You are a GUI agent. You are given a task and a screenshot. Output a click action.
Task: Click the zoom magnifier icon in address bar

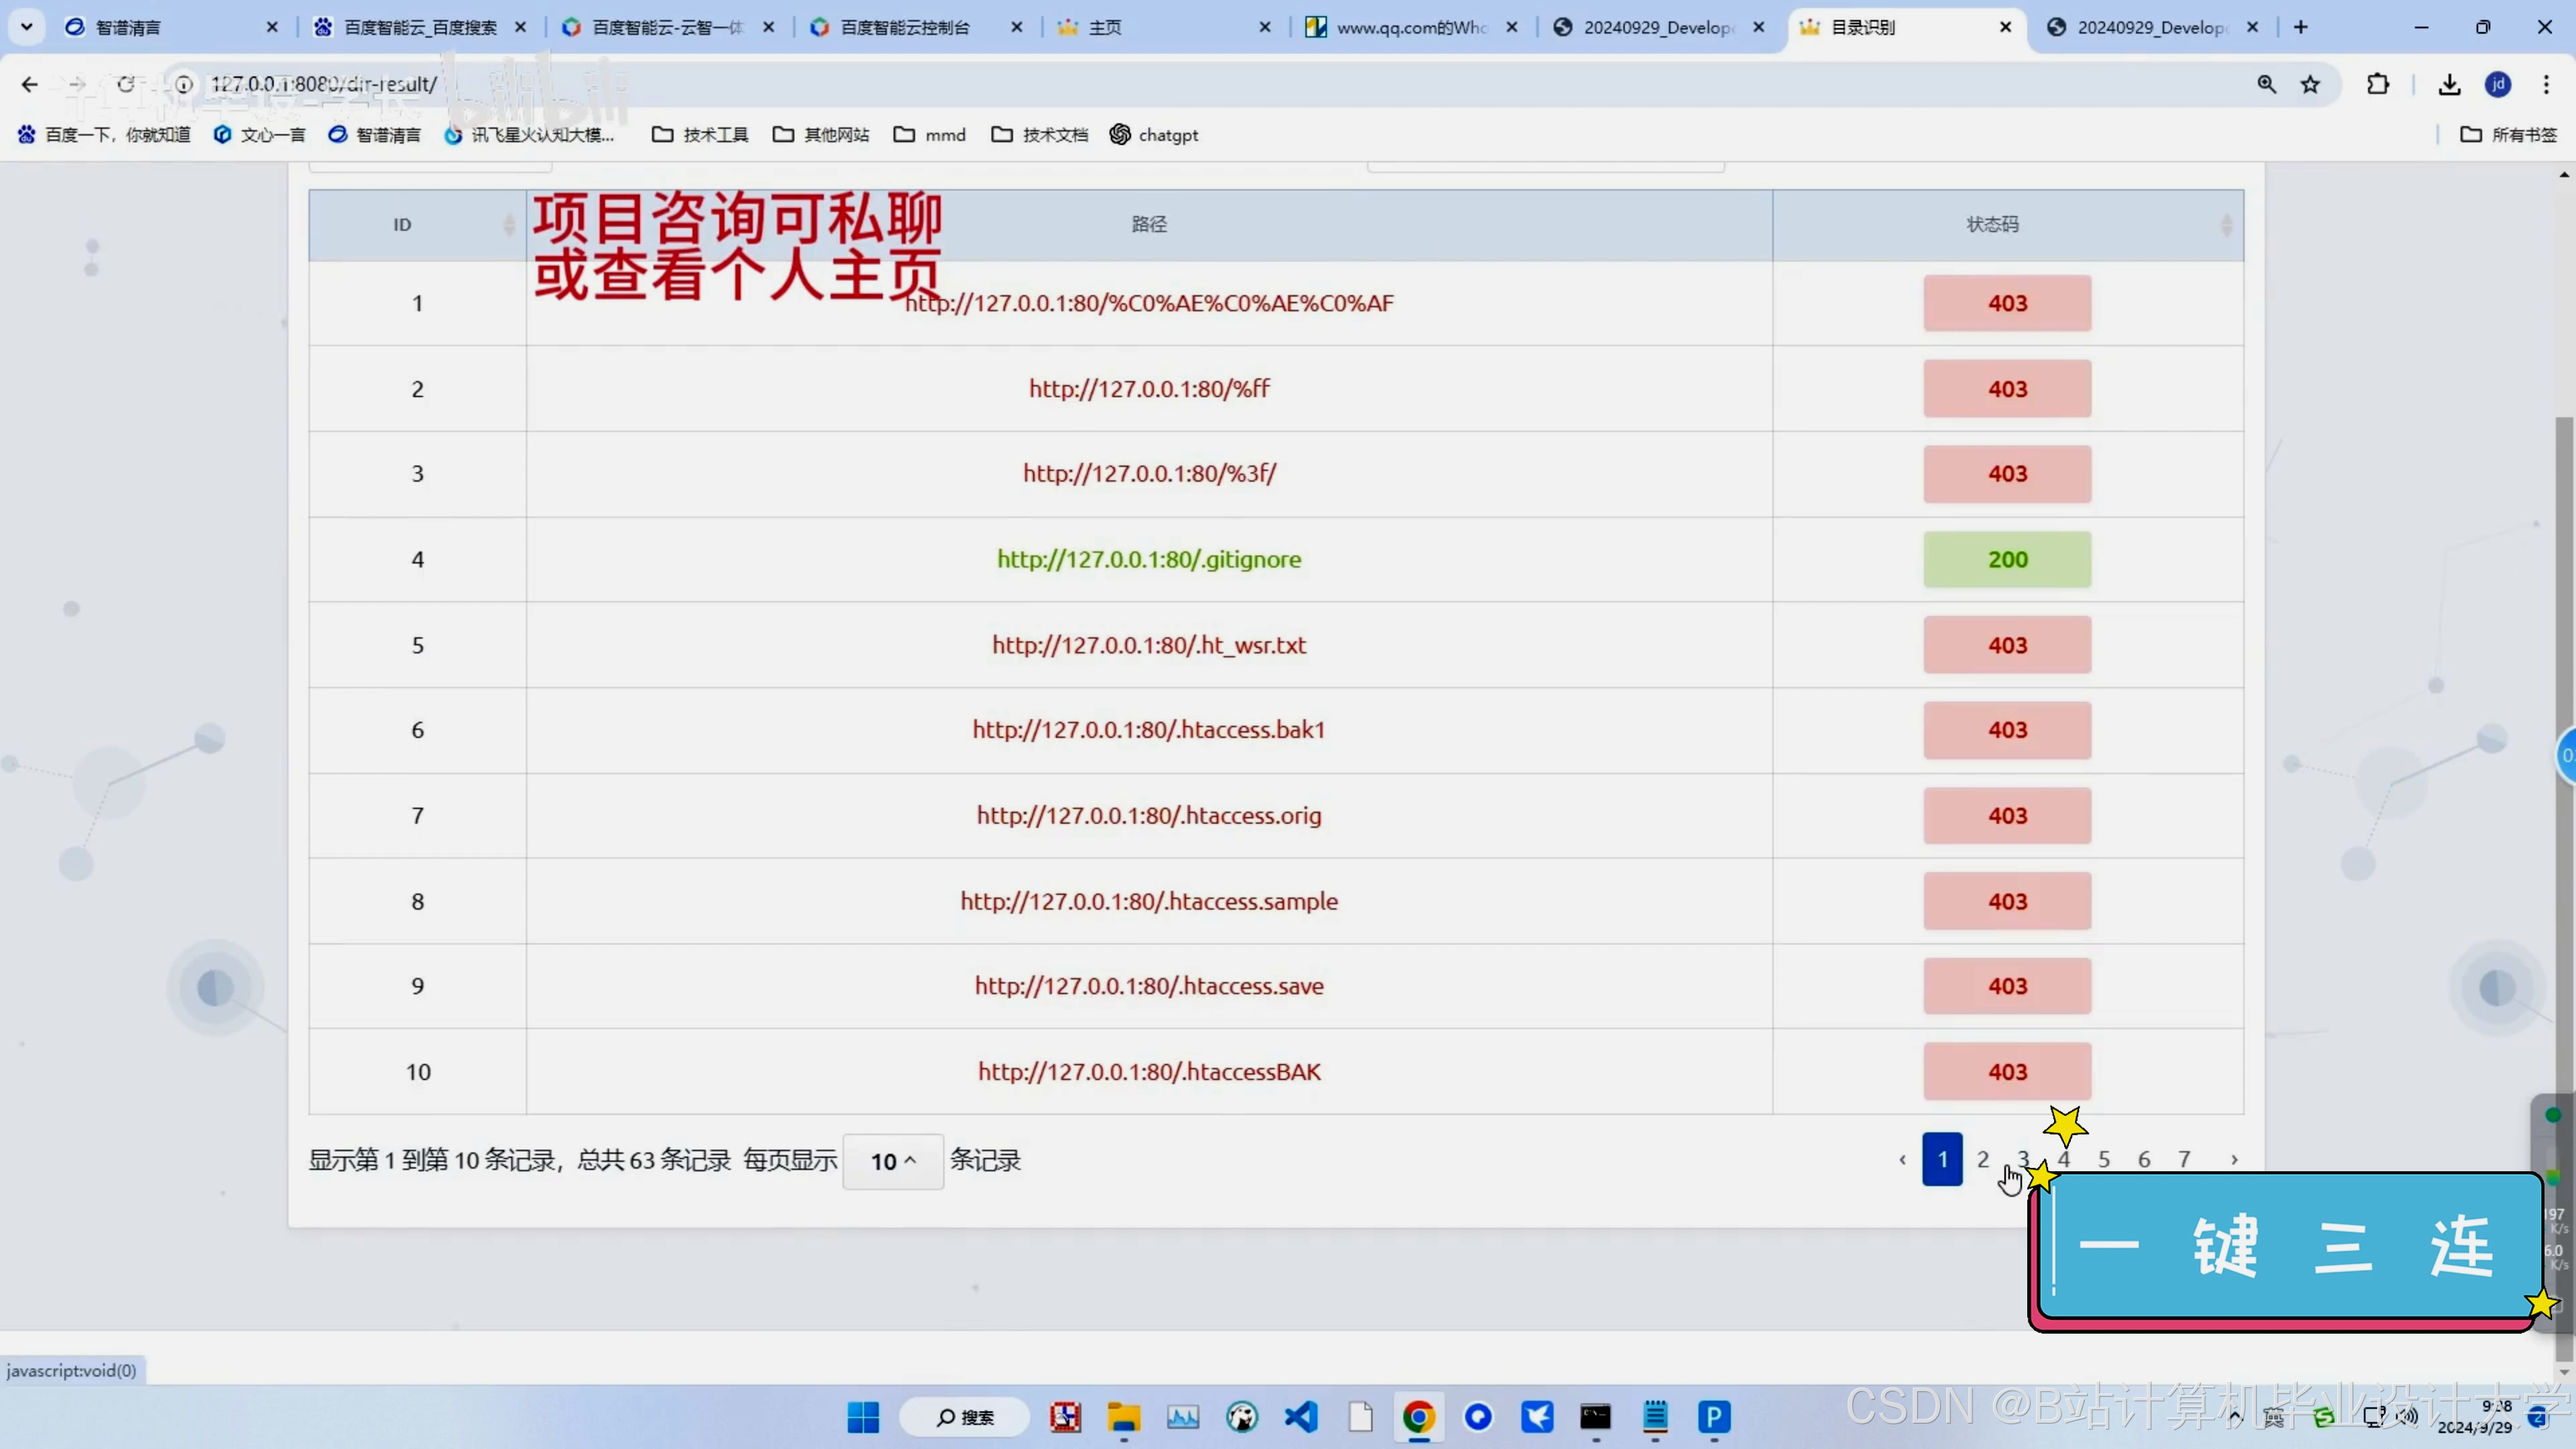point(2266,85)
